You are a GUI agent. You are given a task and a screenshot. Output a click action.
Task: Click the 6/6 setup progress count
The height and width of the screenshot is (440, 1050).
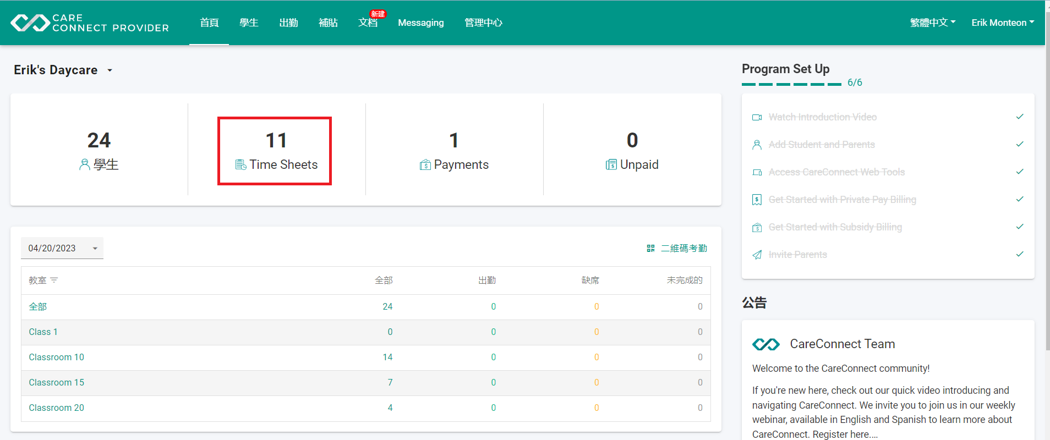pyautogui.click(x=855, y=82)
